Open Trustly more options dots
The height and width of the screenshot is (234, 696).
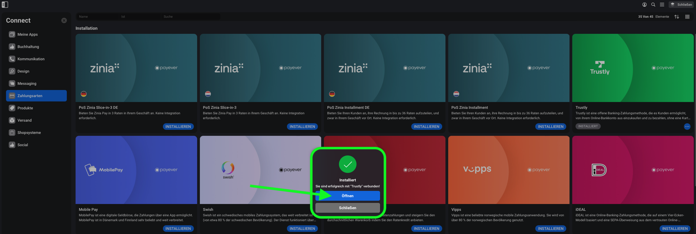click(687, 127)
